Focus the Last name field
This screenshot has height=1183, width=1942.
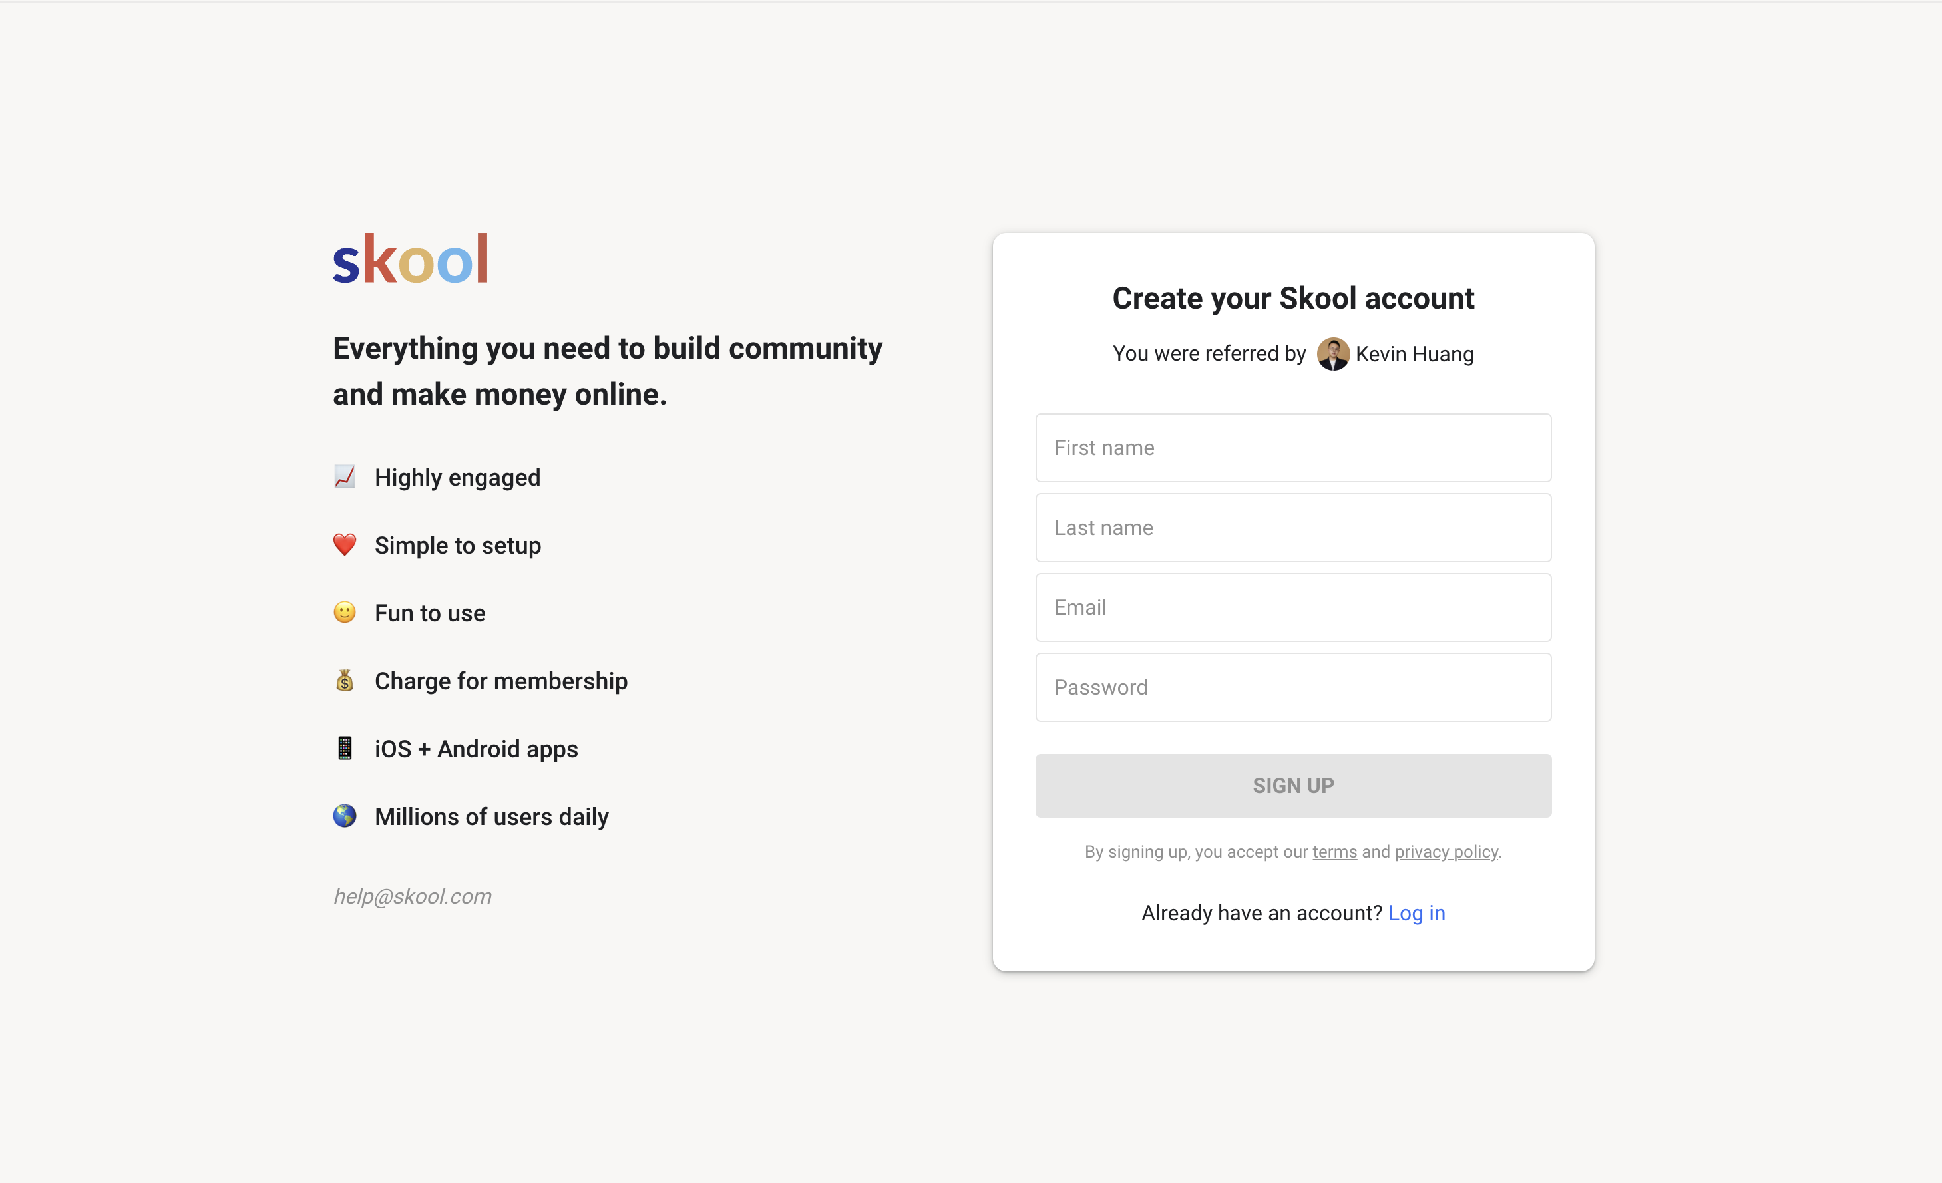pyautogui.click(x=1293, y=527)
